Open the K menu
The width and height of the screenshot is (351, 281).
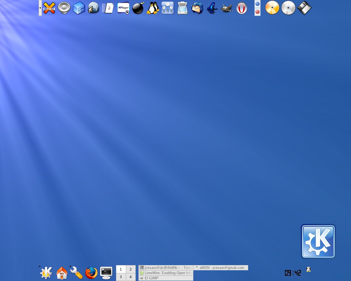point(46,273)
